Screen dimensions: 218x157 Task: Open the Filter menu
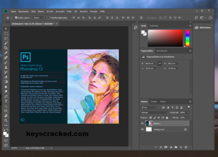click(x=69, y=11)
